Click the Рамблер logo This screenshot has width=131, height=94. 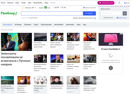tap(9, 13)
